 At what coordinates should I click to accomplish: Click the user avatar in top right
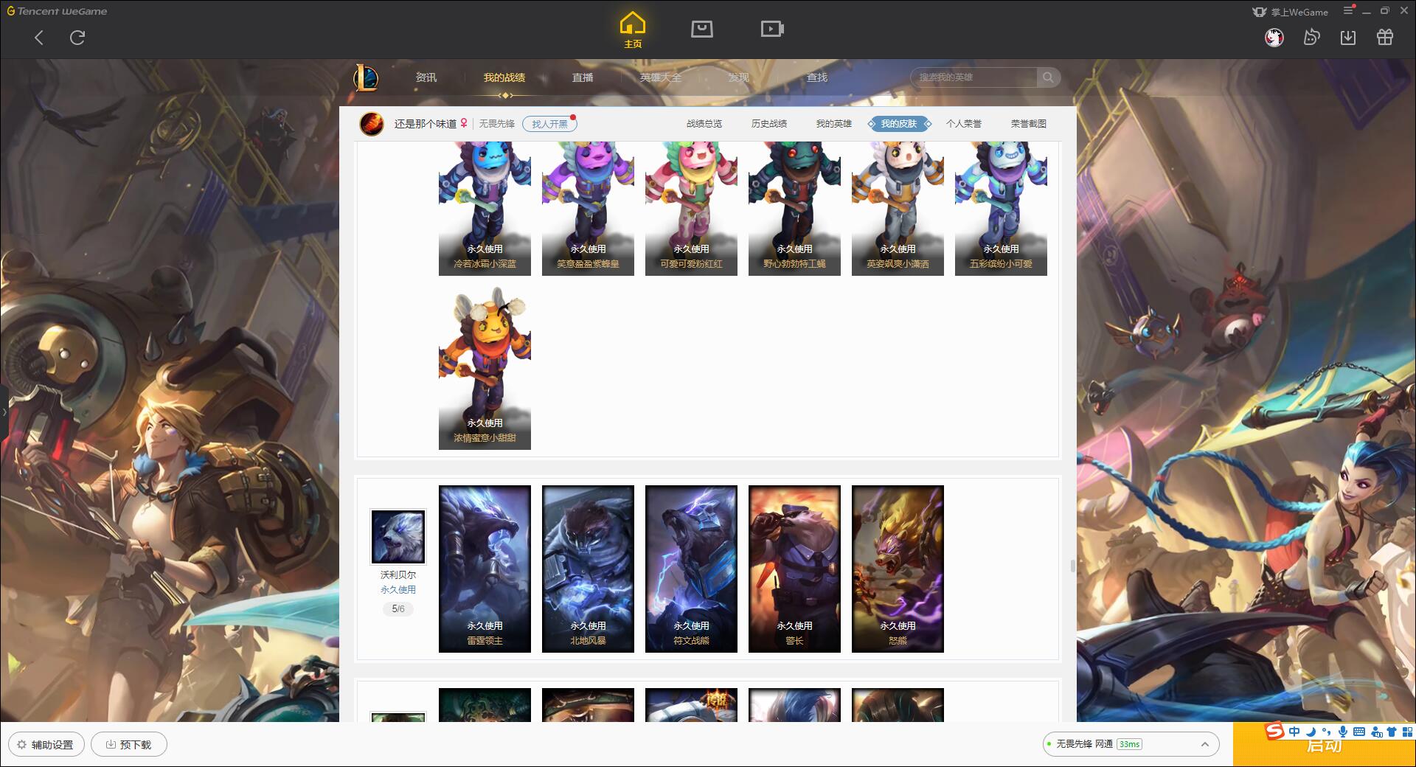(x=1274, y=38)
